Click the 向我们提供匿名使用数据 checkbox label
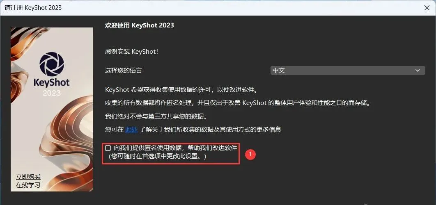The width and height of the screenshot is (436, 205). point(175,148)
